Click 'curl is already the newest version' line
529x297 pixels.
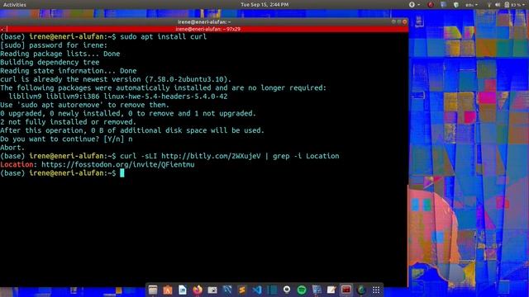pos(116,79)
